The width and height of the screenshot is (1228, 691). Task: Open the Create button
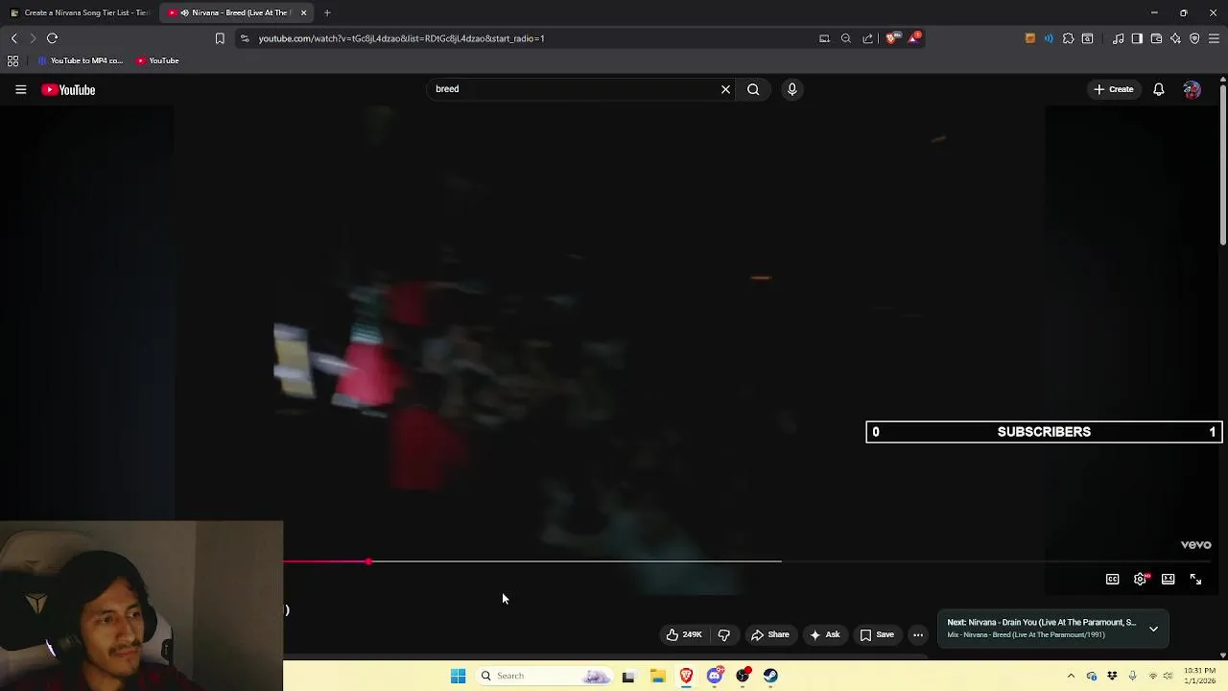coord(1114,89)
